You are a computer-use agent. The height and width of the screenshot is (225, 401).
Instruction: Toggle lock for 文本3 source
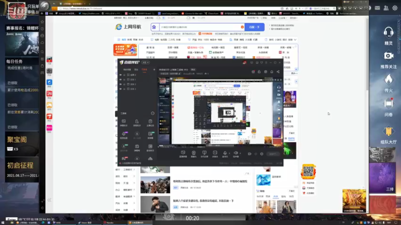(124, 89)
